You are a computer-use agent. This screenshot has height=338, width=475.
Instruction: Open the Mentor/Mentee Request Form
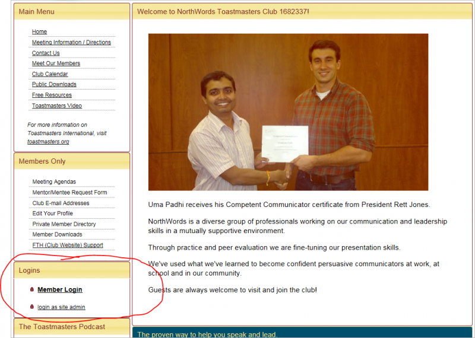click(69, 193)
